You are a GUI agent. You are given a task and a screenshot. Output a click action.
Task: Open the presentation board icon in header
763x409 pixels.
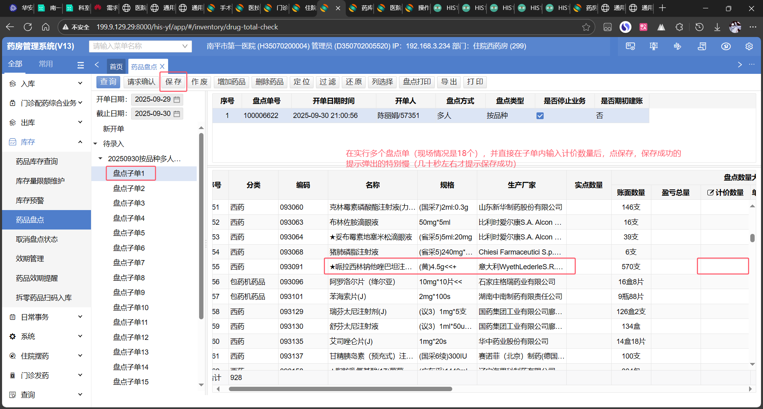(654, 46)
